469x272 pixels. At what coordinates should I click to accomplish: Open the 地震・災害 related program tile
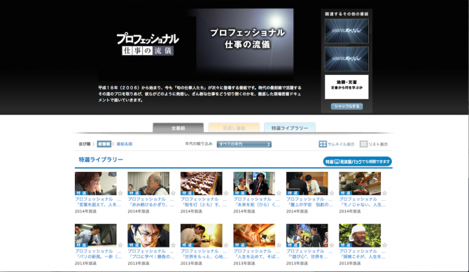pyautogui.click(x=346, y=87)
